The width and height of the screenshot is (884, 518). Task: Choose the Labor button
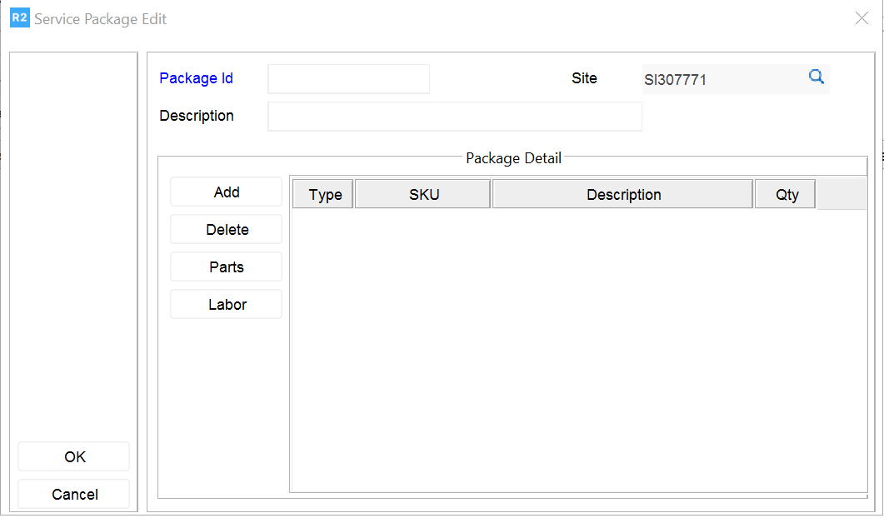coord(226,305)
